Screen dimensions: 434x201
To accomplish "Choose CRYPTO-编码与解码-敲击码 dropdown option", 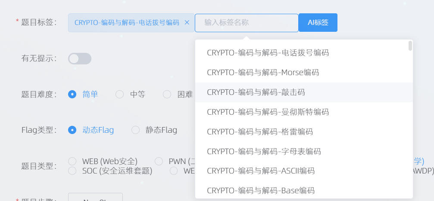I will tap(256, 92).
